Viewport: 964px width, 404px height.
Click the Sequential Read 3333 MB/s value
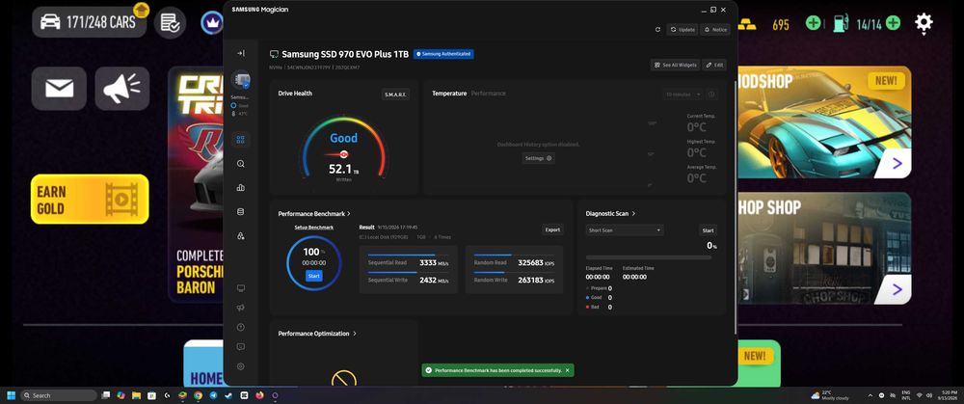434,262
